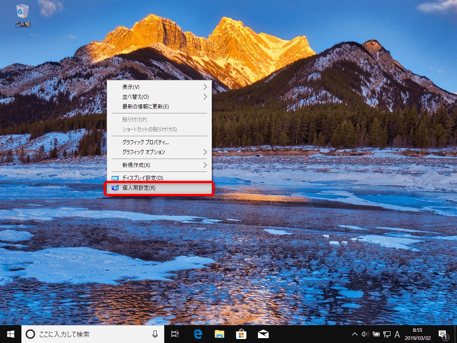Click the network tray icon
The height and width of the screenshot is (343, 457).
click(x=387, y=334)
